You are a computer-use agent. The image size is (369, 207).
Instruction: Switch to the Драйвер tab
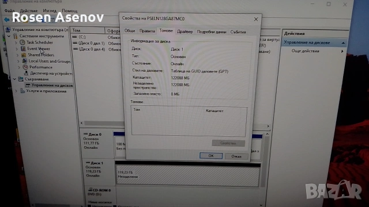point(184,32)
